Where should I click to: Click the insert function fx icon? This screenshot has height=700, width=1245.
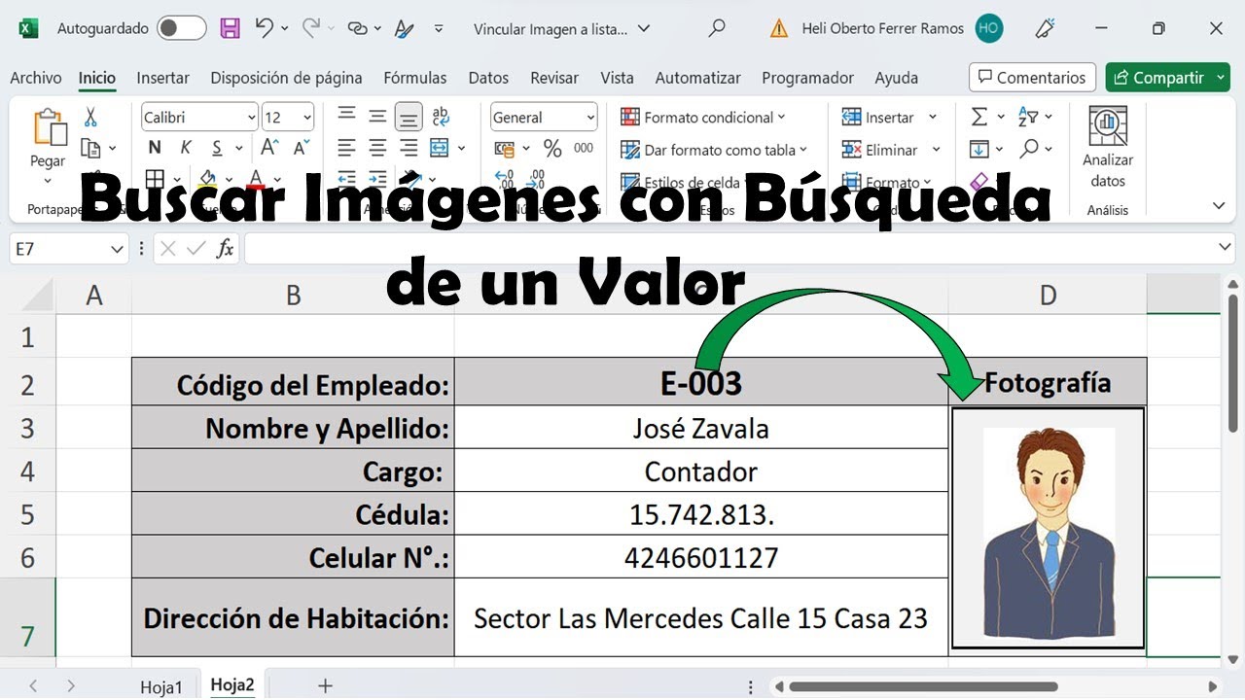225,249
